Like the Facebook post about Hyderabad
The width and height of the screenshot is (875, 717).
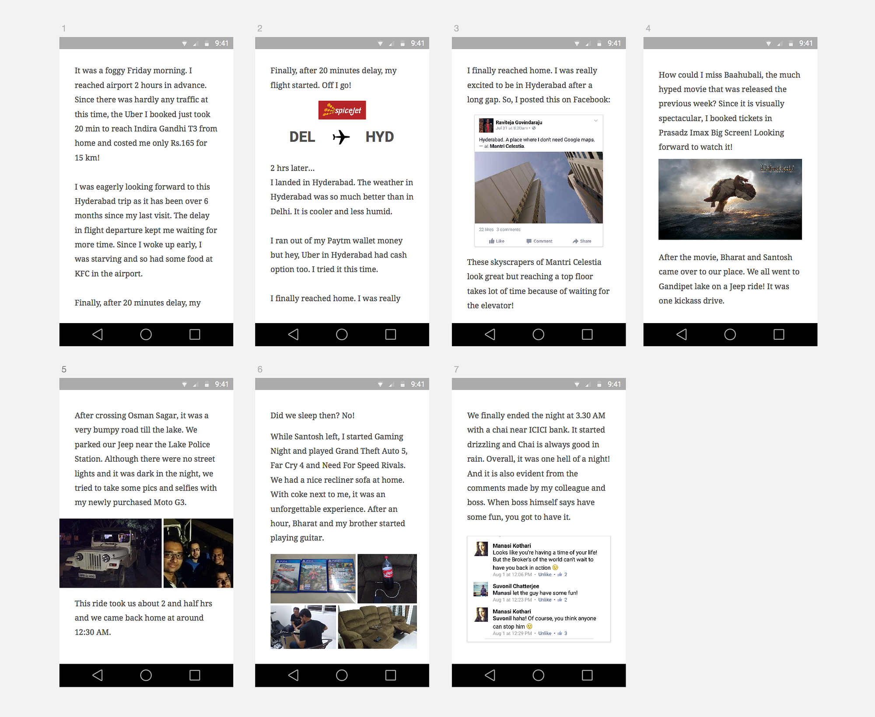pos(497,241)
